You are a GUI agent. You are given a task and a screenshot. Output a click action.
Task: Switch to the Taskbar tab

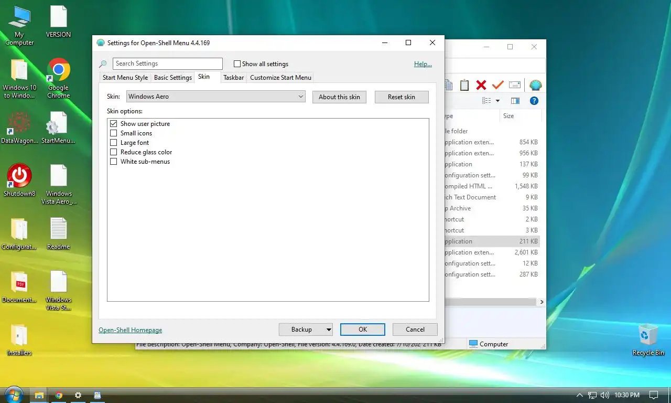click(x=233, y=78)
